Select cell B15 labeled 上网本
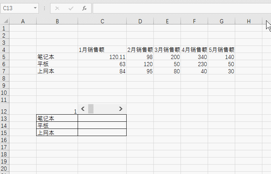The image size is (271, 174). pos(57,133)
